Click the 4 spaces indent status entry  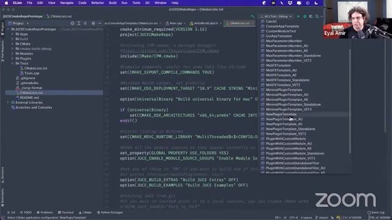coord(306,218)
